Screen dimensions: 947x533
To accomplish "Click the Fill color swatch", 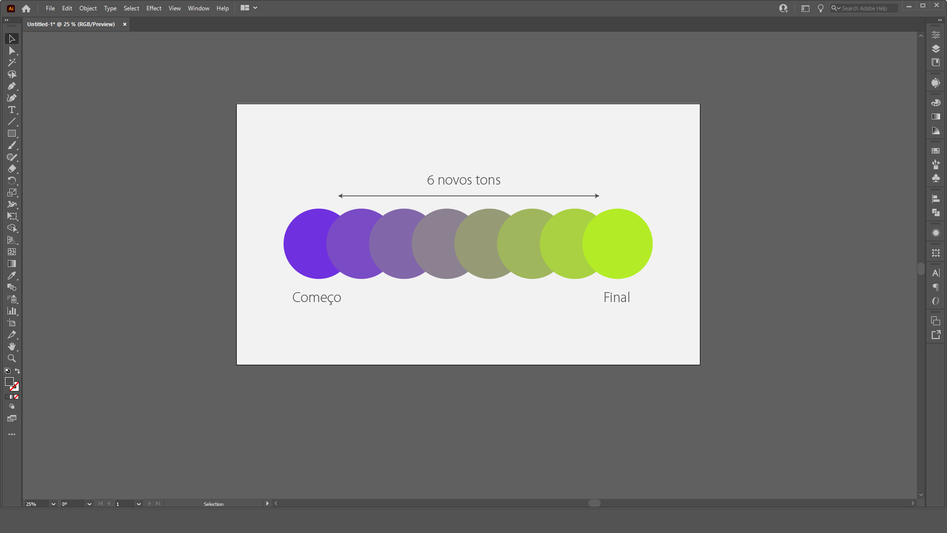I will pyautogui.click(x=9, y=381).
